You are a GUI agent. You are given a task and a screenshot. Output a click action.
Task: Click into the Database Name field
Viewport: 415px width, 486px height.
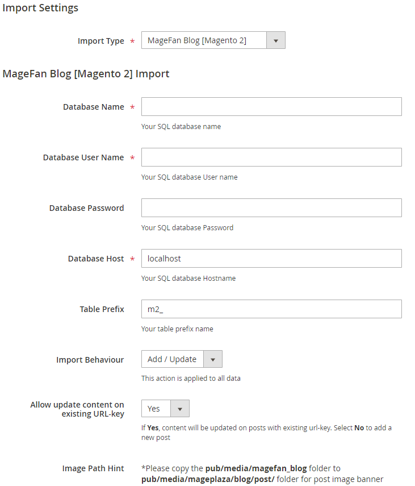click(271, 107)
